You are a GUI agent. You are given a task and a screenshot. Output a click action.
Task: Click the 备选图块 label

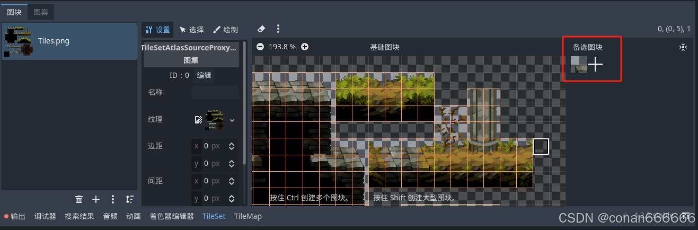588,47
